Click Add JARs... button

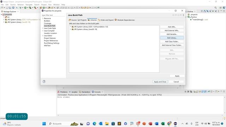pyautogui.click(x=172, y=27)
